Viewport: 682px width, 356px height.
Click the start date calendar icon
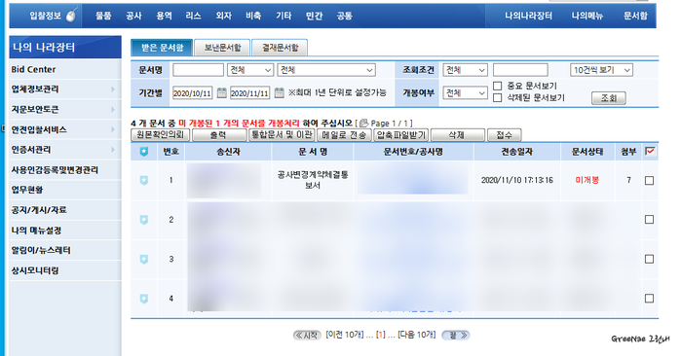(x=222, y=93)
